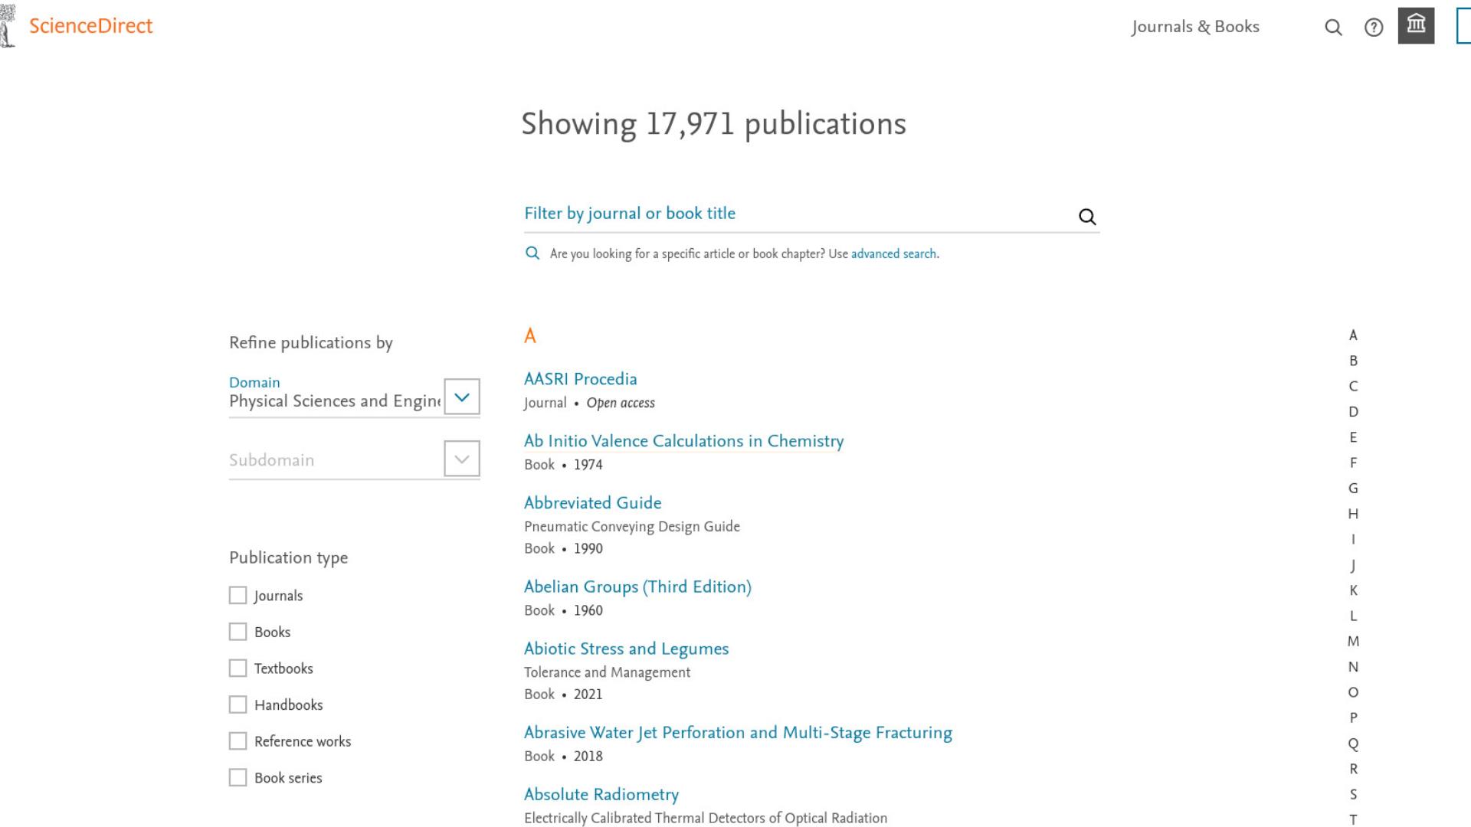Image resolution: width=1471 pixels, height=827 pixels.
Task: Jump to letter D in index
Action: point(1353,412)
